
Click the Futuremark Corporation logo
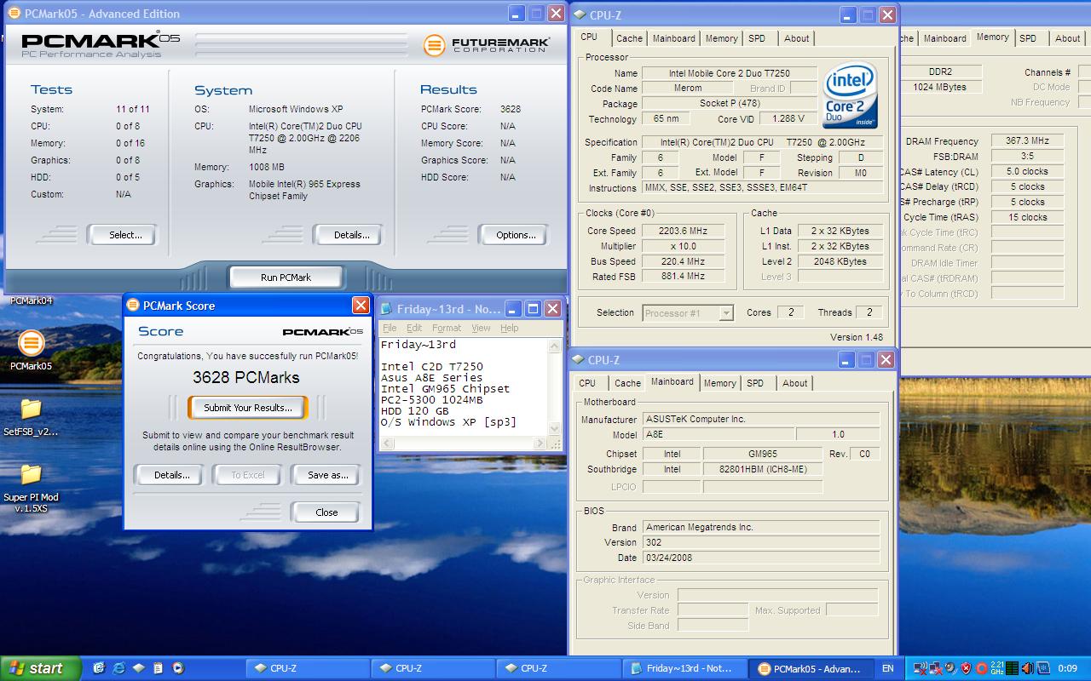click(487, 44)
